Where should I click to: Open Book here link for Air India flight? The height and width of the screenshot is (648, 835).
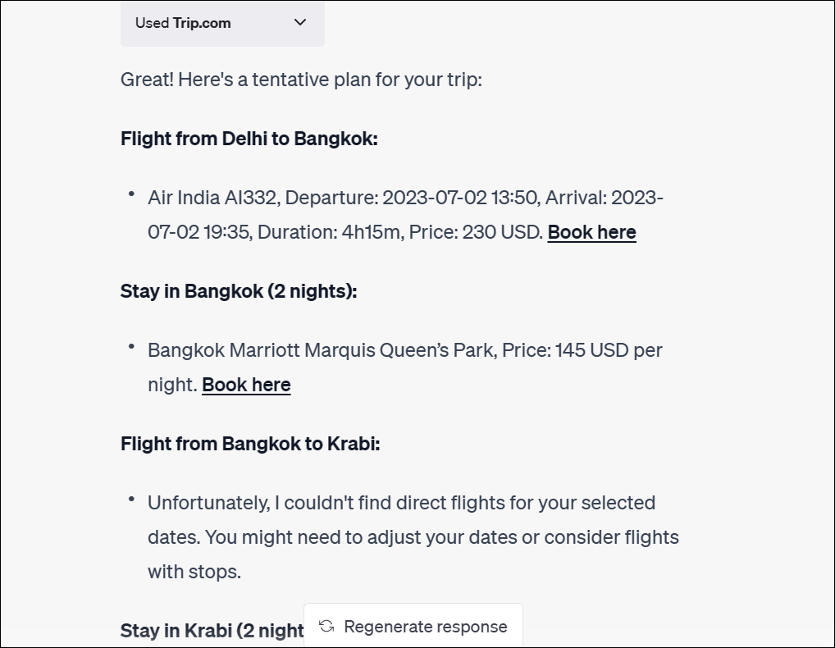click(591, 232)
